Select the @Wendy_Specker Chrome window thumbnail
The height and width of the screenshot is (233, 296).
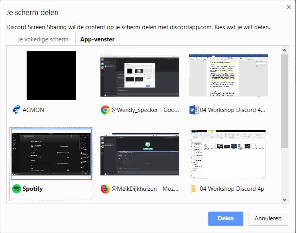[140, 75]
